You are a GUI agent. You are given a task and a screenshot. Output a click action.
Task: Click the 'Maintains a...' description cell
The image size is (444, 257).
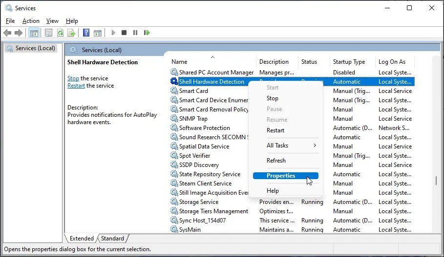click(x=276, y=230)
